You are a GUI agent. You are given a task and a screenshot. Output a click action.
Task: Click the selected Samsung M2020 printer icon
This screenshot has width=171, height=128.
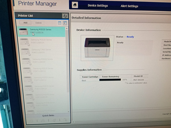coord(23,32)
